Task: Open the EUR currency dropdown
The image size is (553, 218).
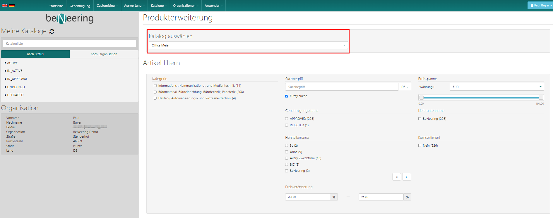Action: 496,87
